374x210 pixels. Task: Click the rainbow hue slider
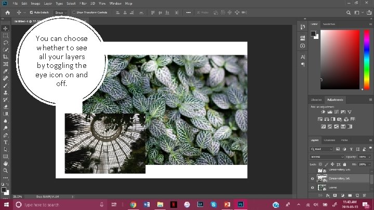coord(367,60)
